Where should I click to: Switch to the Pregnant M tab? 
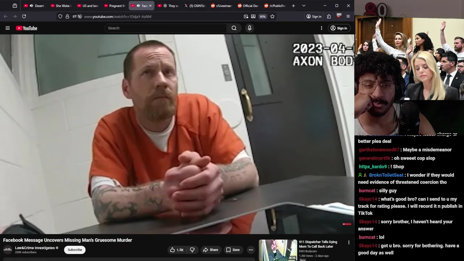pyautogui.click(x=114, y=6)
